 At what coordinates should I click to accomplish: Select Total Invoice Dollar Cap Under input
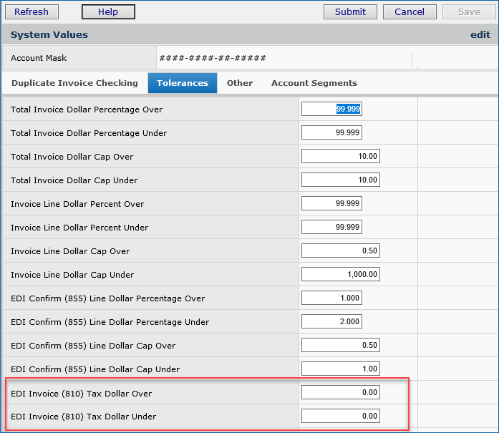click(340, 180)
